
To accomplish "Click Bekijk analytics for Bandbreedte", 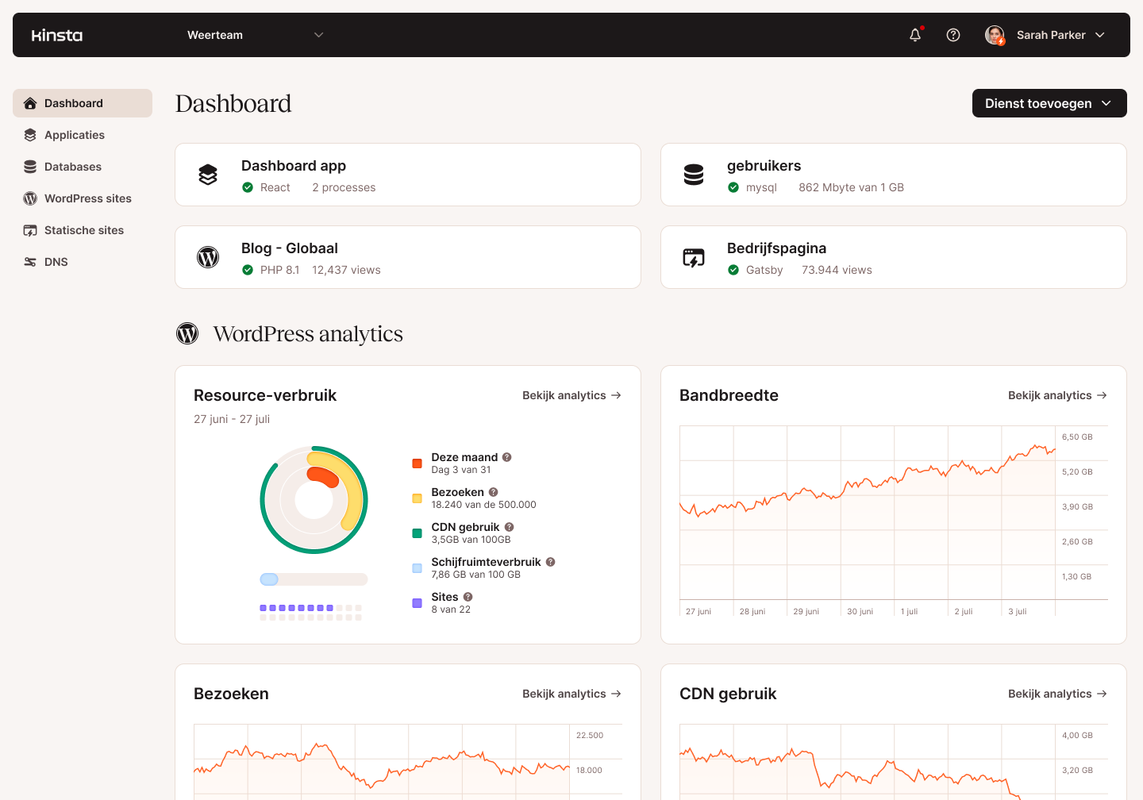I will (1057, 395).
